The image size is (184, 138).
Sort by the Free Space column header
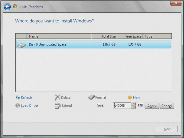130,36
